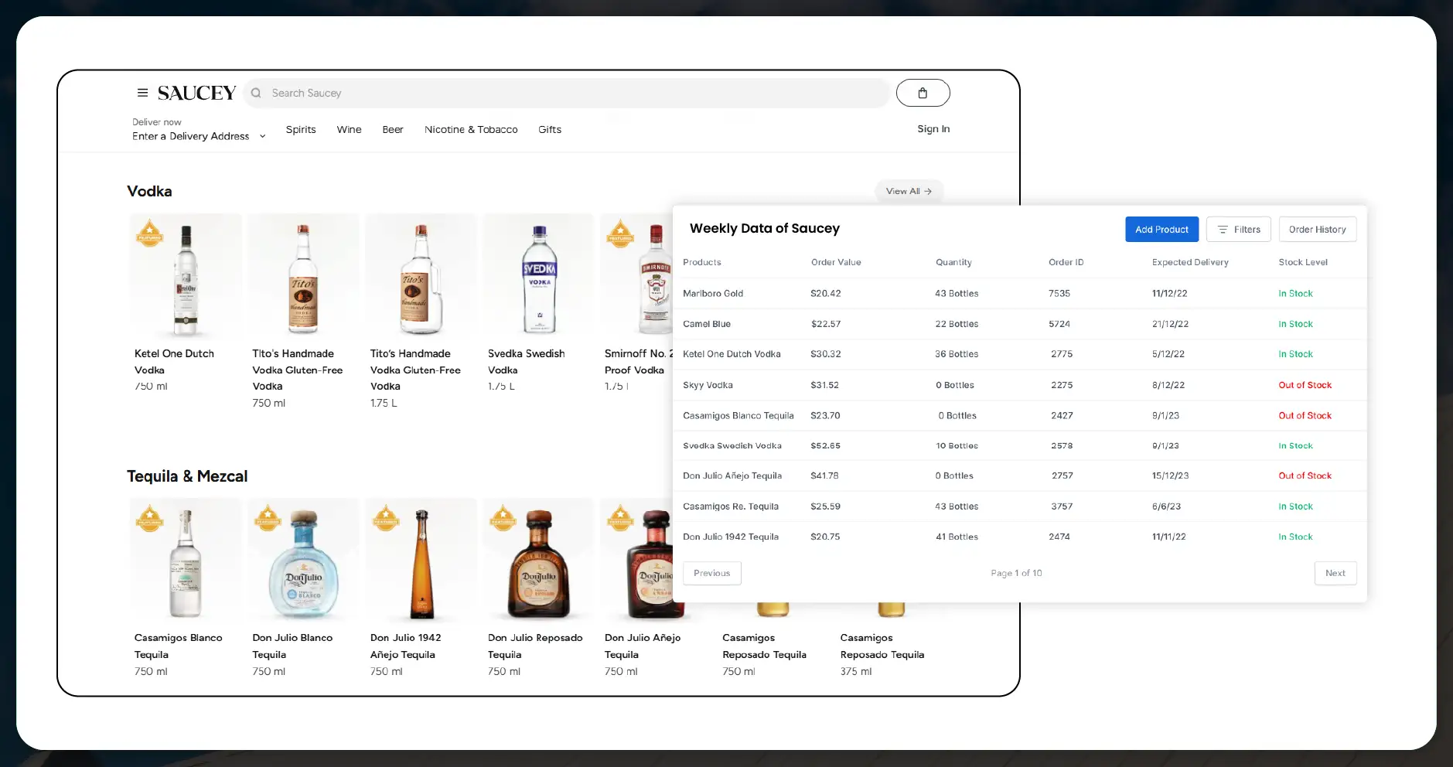This screenshot has width=1453, height=767.
Task: Click the shopping bag cart icon
Action: [923, 93]
